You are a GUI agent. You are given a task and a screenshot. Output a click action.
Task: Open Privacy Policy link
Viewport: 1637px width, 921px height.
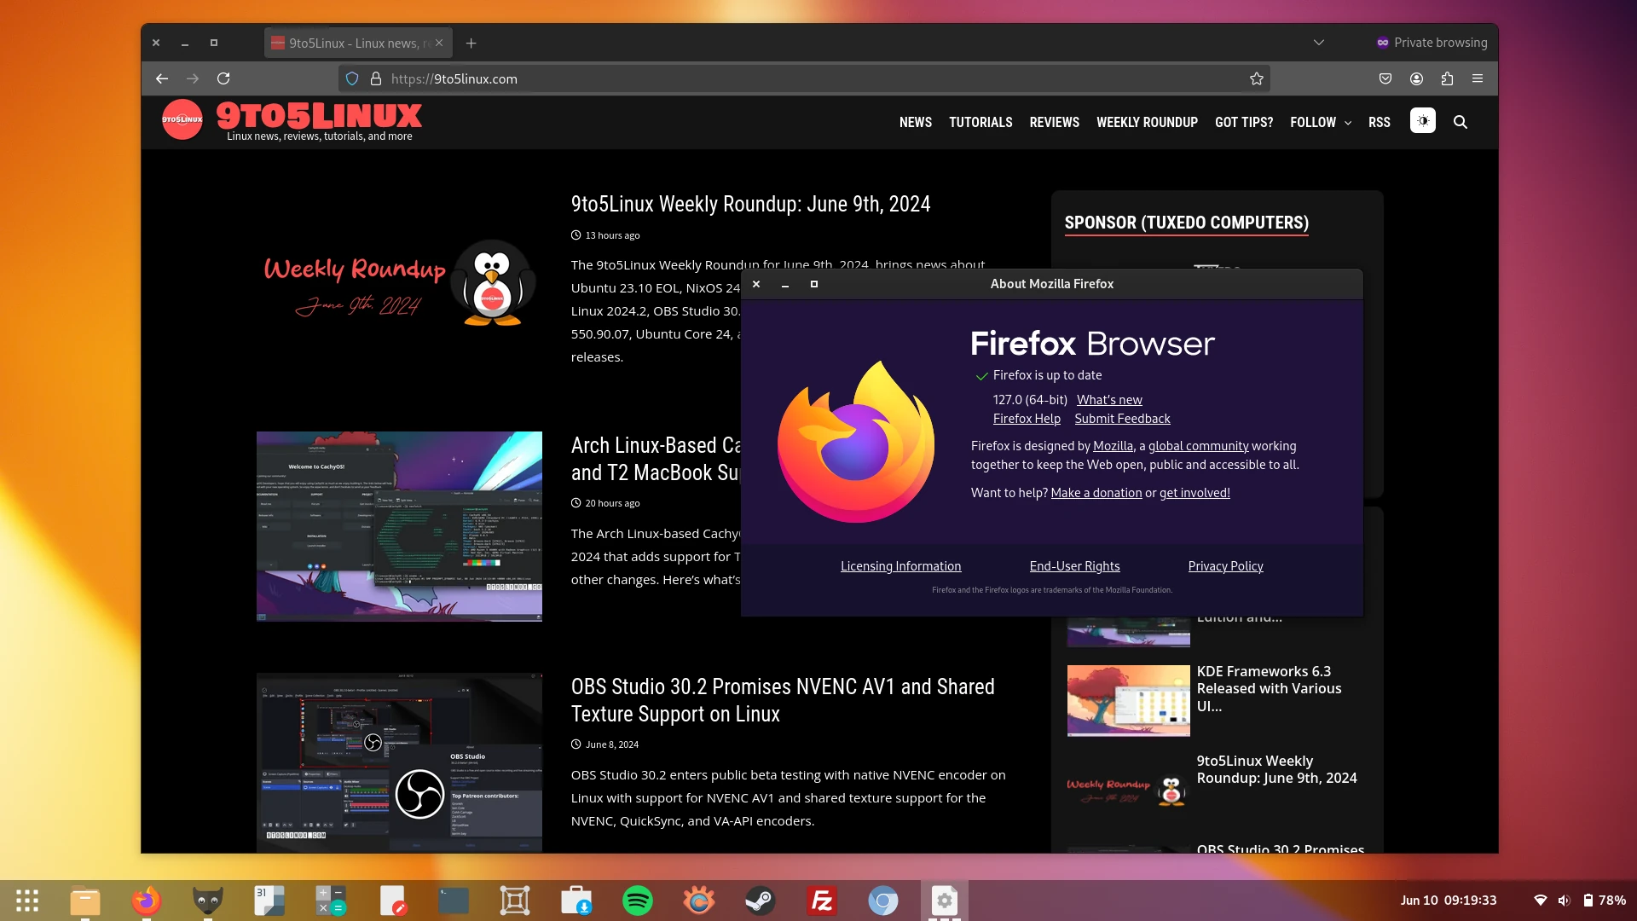(1225, 565)
